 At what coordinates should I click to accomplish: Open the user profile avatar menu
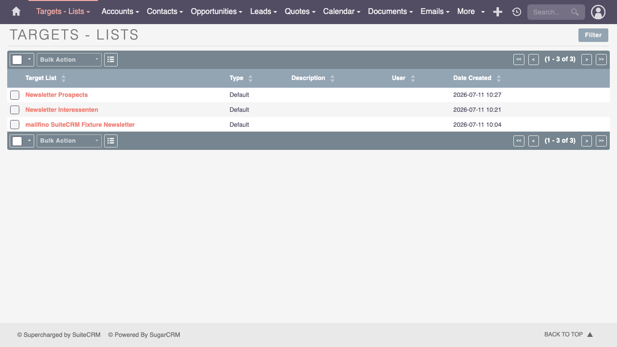598,12
